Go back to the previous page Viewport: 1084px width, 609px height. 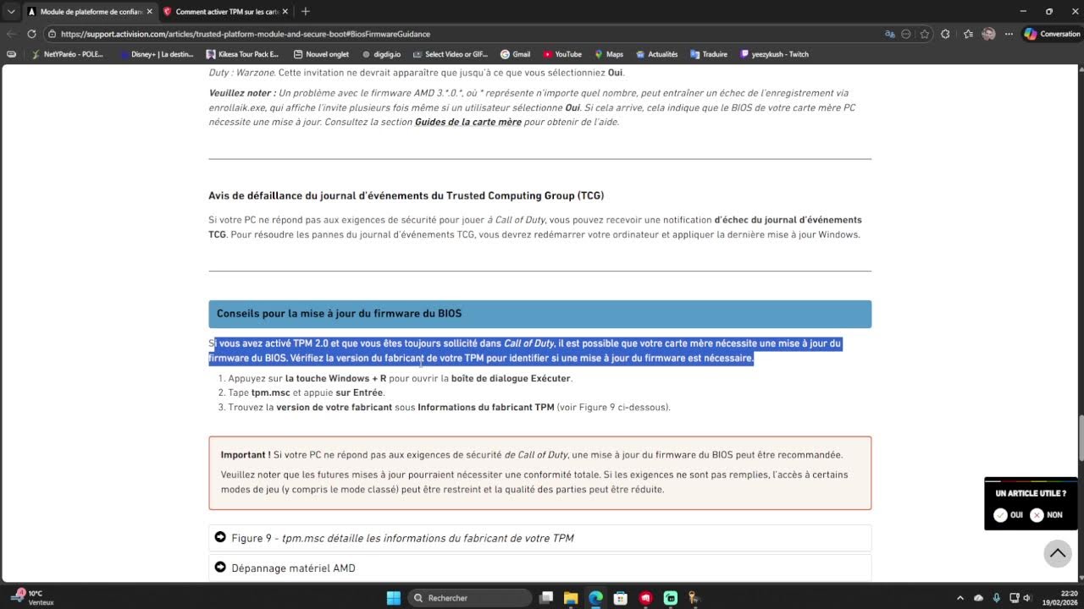11,34
